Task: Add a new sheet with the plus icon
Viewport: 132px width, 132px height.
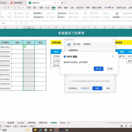Action: pyautogui.click(x=69, y=123)
